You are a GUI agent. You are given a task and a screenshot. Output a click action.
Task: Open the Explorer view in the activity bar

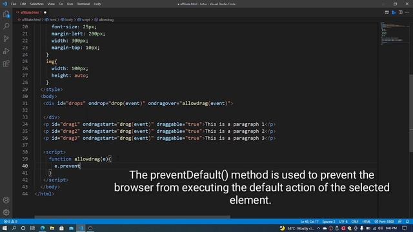click(6, 14)
